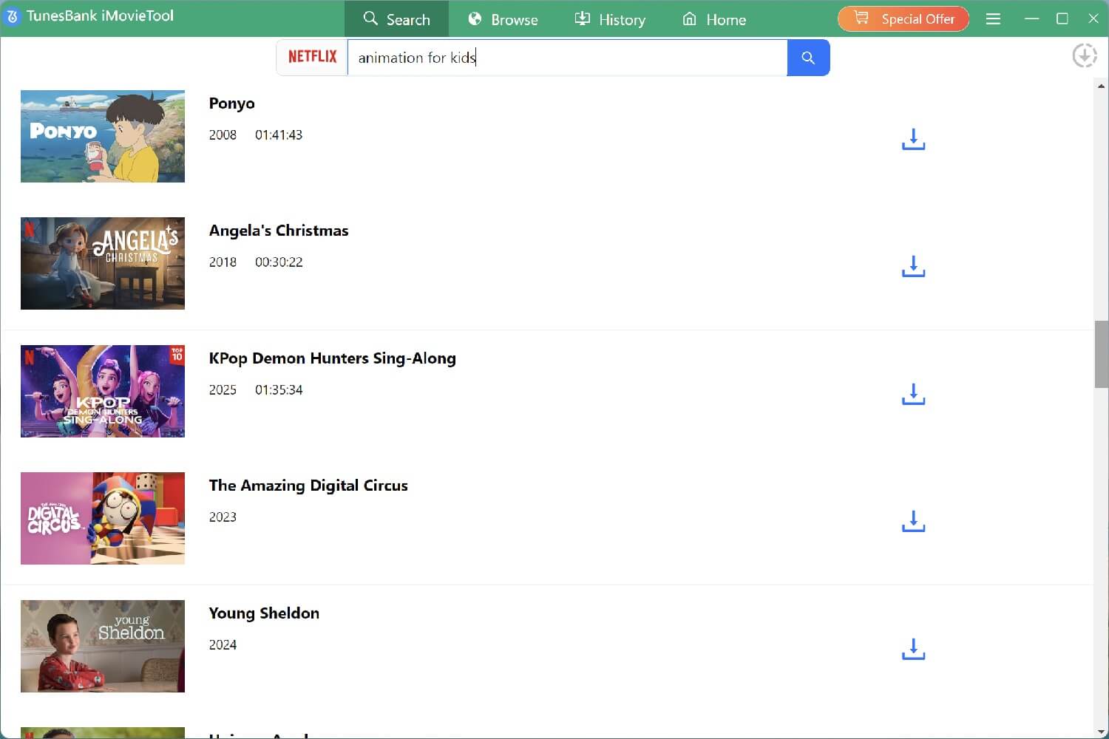This screenshot has height=739, width=1109.
Task: Download The Amazing Digital Circus
Action: [913, 521]
